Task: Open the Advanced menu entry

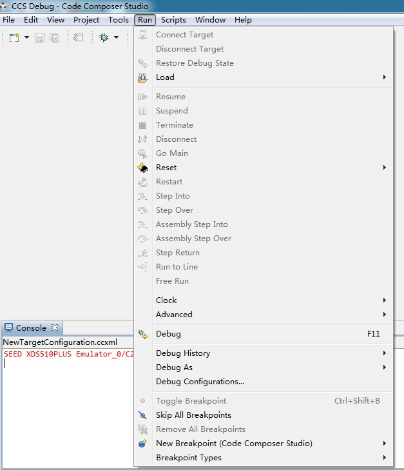Action: [x=264, y=314]
